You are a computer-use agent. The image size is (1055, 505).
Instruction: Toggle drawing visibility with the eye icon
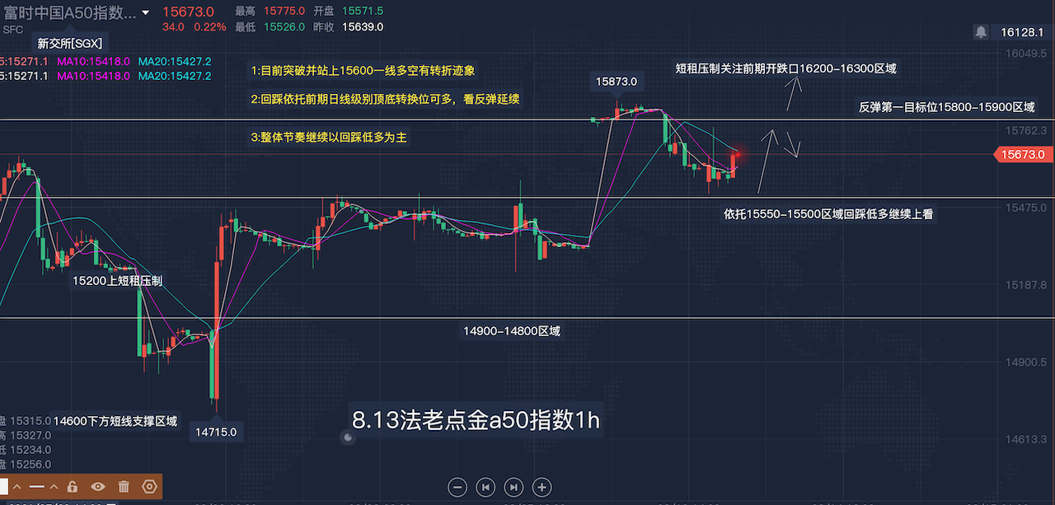coord(98,486)
